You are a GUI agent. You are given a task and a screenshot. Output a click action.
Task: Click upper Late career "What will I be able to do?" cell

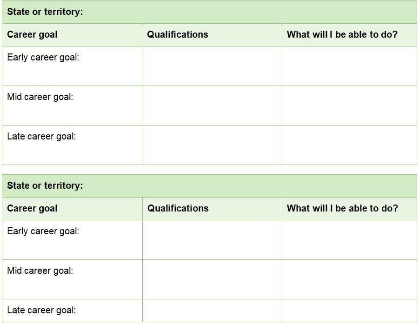[349, 145]
